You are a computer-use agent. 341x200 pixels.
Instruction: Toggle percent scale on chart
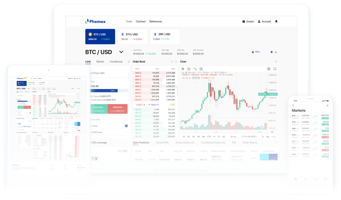[263, 137]
